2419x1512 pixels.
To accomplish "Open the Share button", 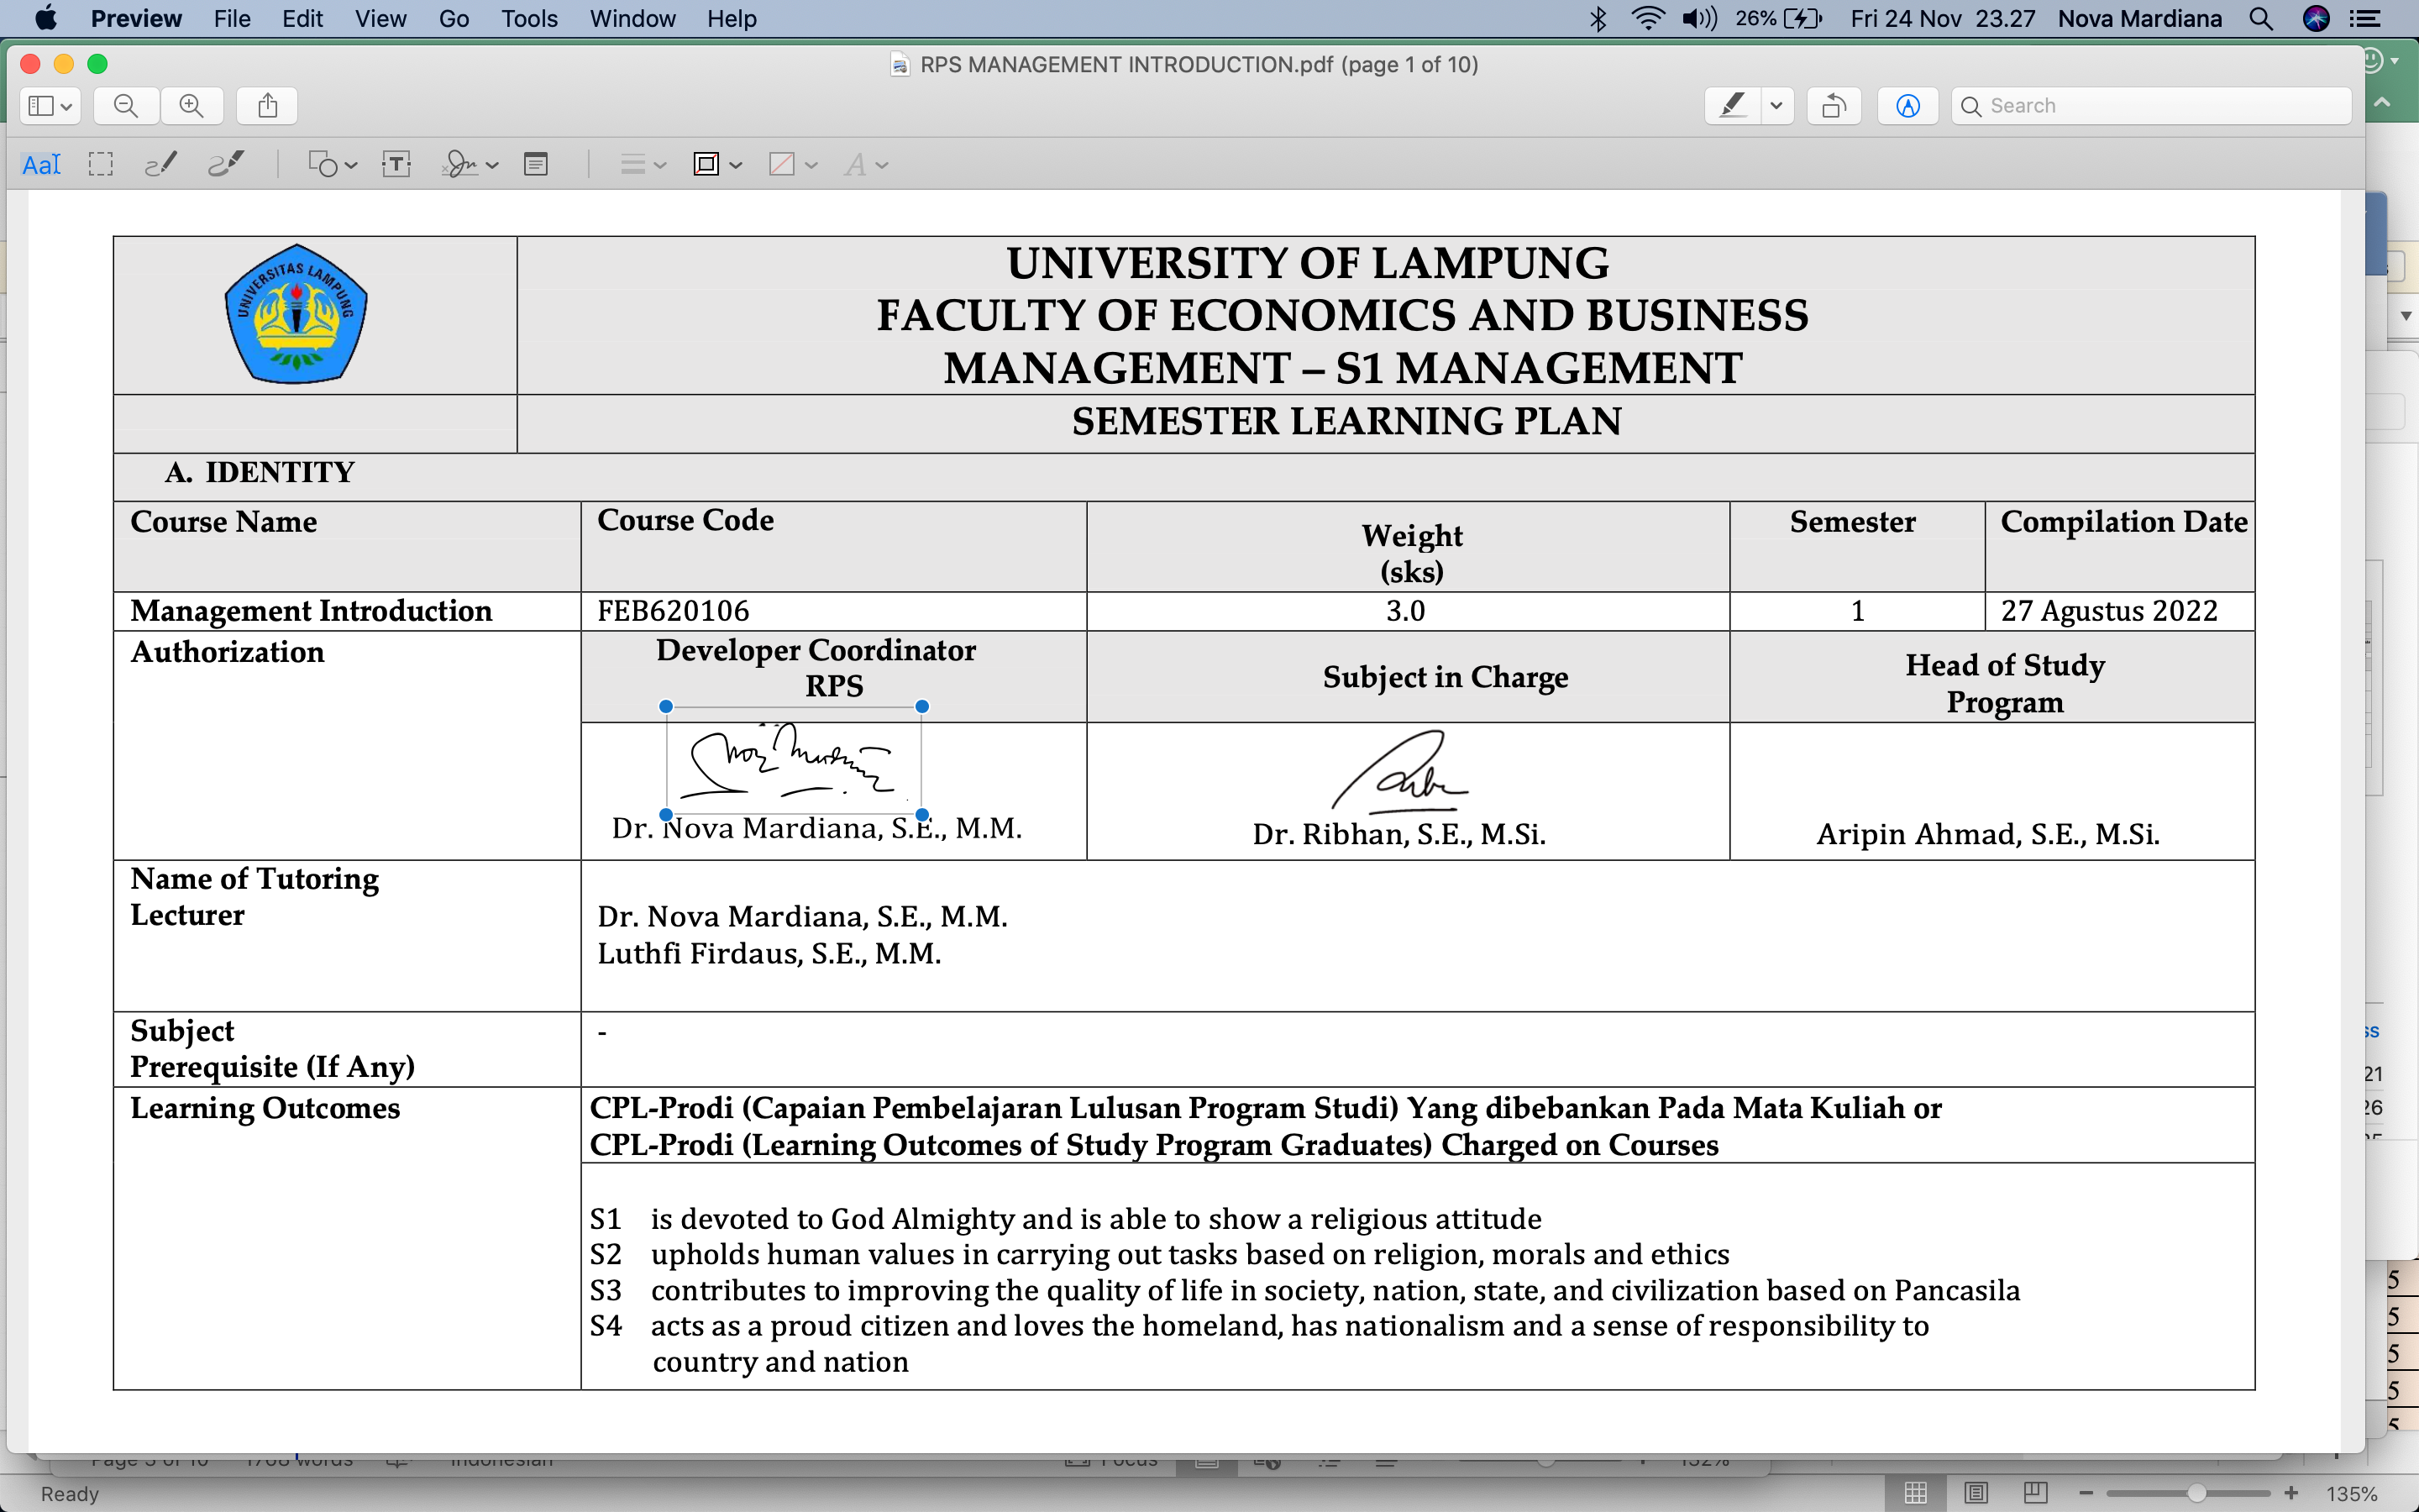I will coord(267,106).
